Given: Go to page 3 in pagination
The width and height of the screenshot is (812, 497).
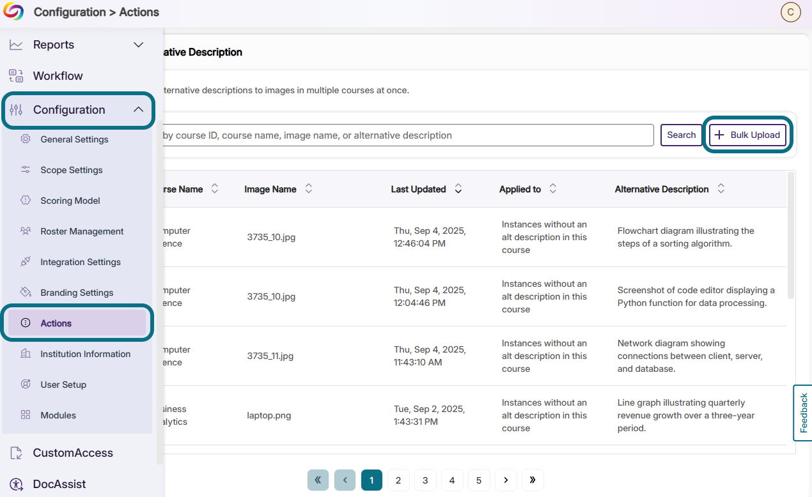Looking at the screenshot, I should point(425,480).
